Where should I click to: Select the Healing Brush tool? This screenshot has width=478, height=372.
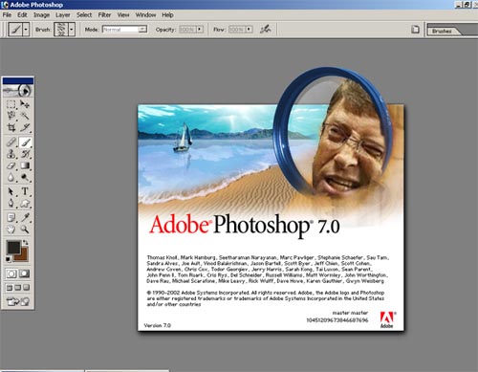11,142
